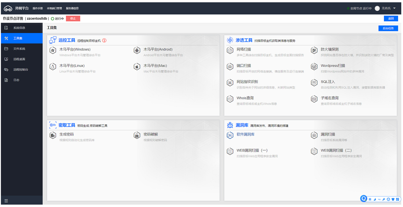Screen dimensions: 403x207
Task: Open the 木马平台(Linux) penguin icon
Action: (x=53, y=67)
